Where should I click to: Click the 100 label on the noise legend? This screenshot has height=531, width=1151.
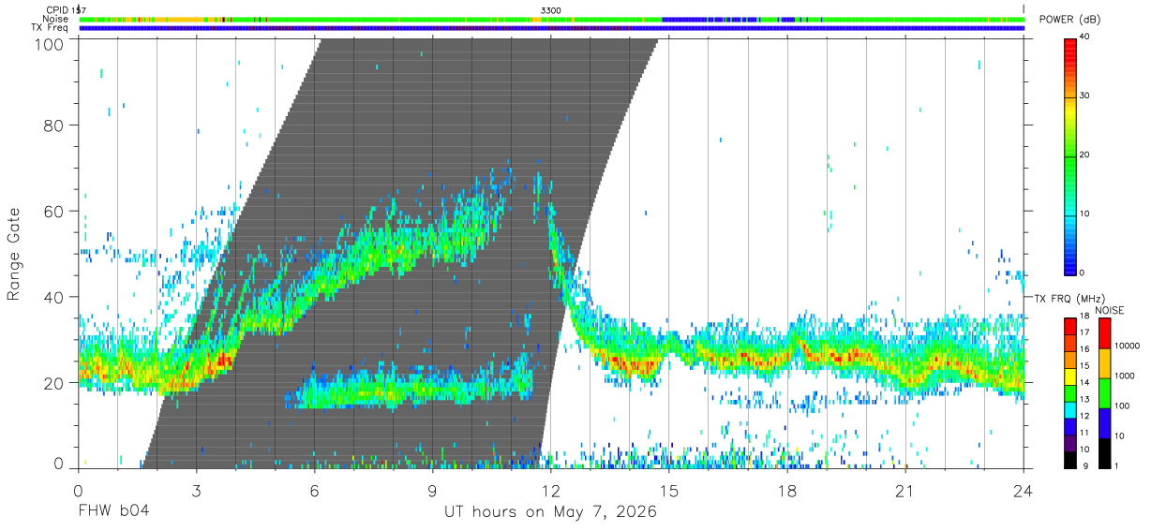coord(1120,406)
